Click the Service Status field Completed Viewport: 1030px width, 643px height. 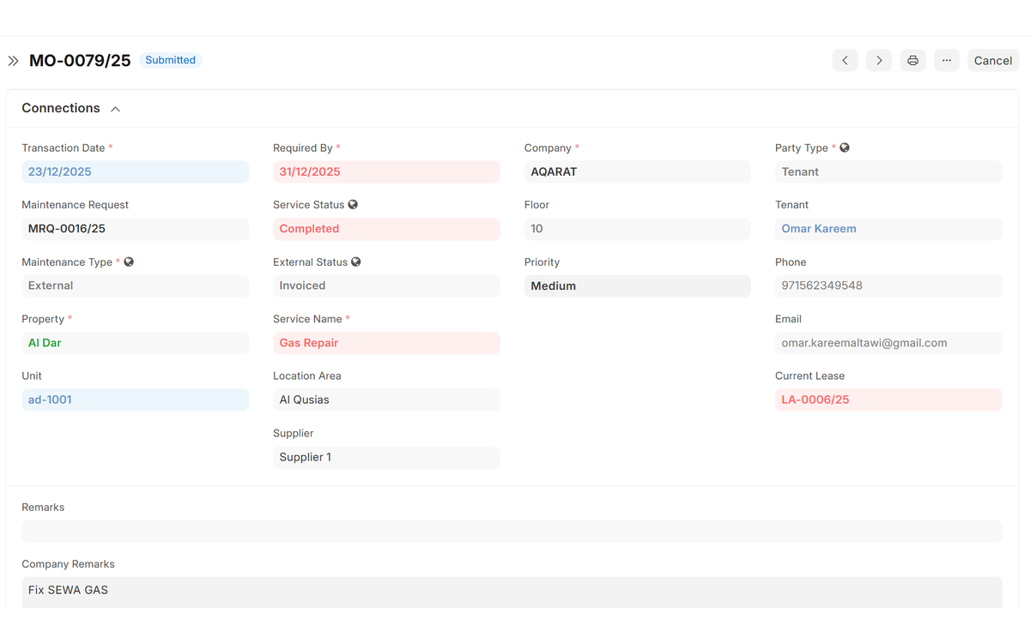(386, 229)
